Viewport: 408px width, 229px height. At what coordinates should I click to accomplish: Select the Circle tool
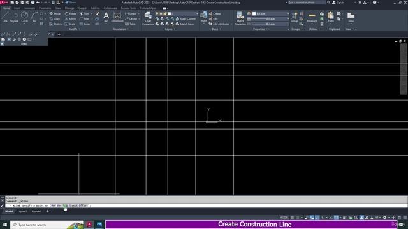24,17
